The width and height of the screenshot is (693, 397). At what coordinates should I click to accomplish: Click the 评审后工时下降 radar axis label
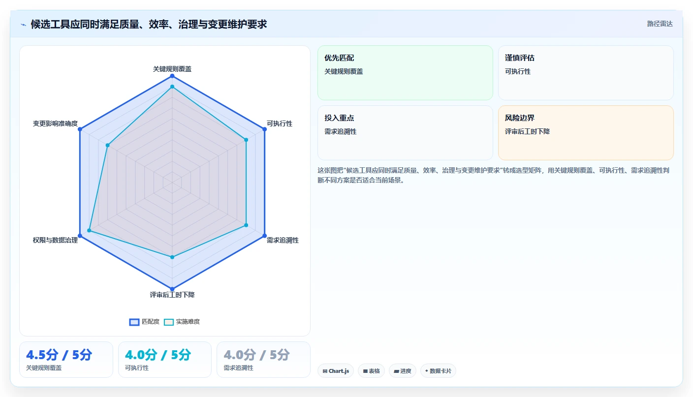click(172, 295)
